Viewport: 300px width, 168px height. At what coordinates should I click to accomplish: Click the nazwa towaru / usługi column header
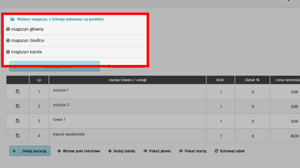127,80
